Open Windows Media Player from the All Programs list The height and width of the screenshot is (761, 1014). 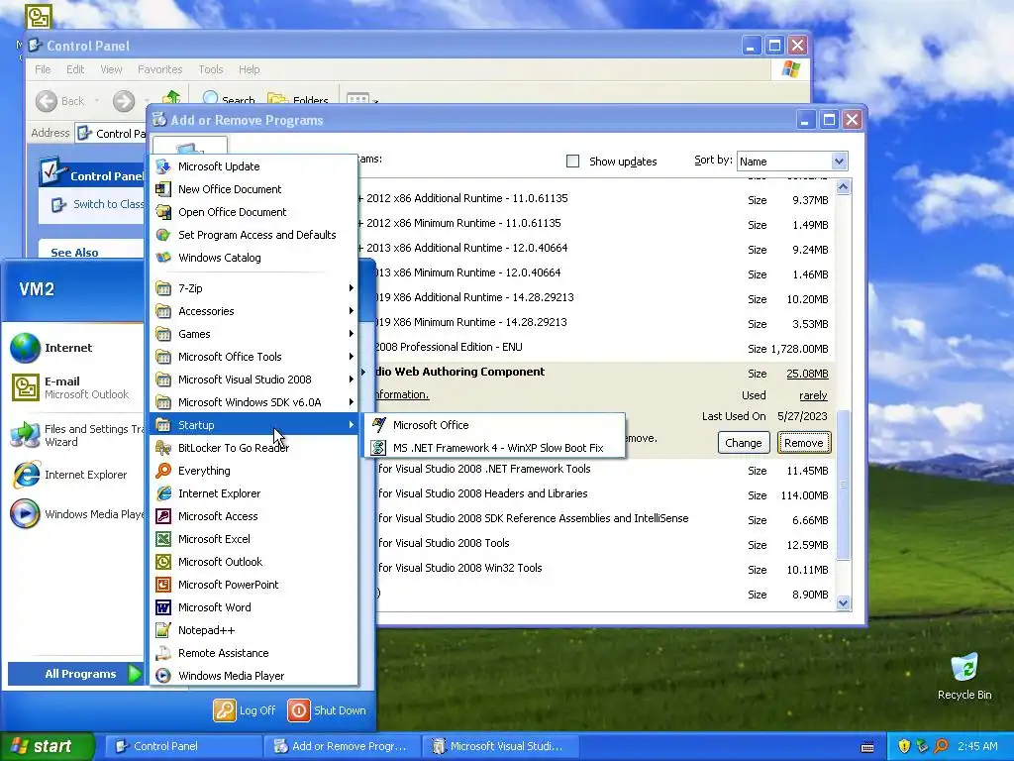click(x=253, y=676)
